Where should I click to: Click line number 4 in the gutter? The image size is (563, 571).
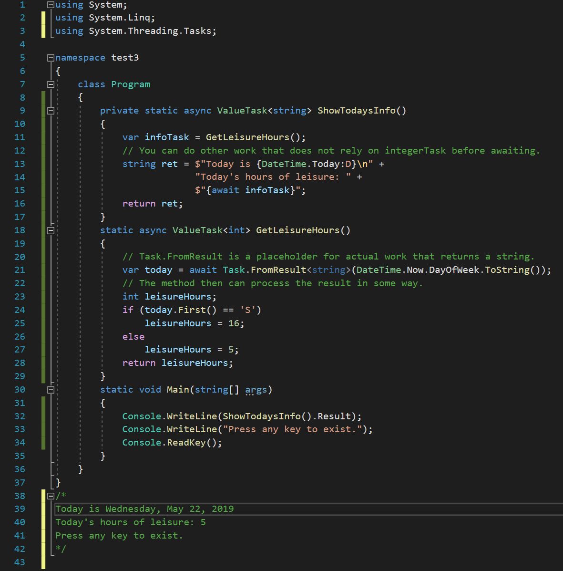[x=22, y=44]
